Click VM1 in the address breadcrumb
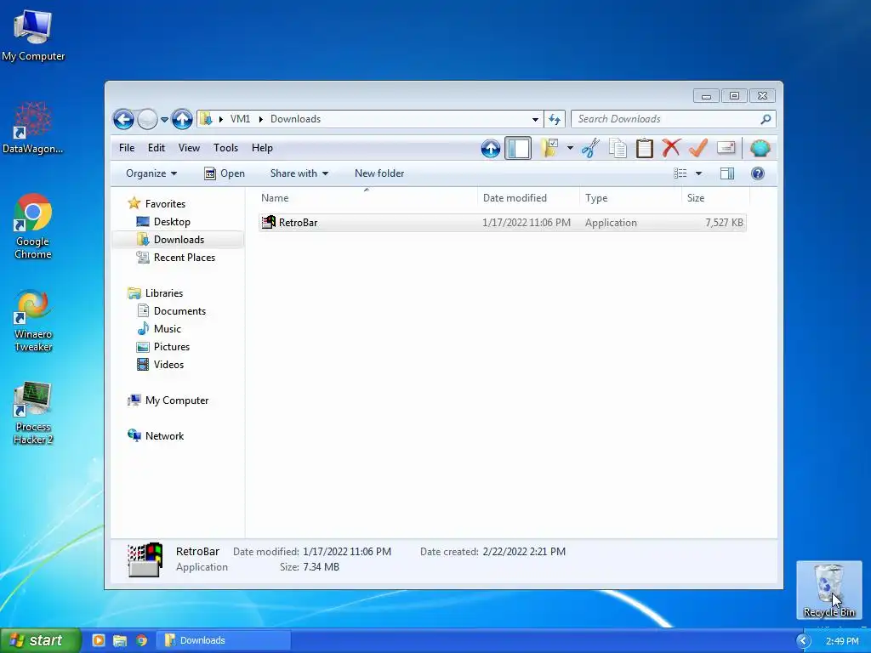 point(240,119)
